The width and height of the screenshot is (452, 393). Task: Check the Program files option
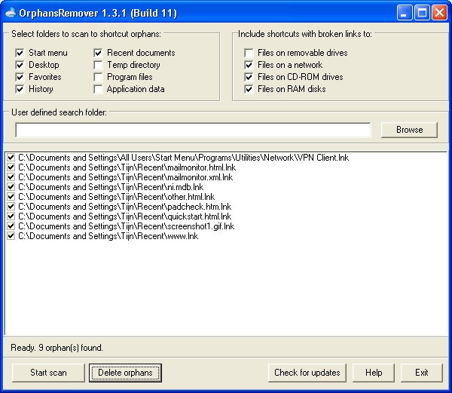point(98,77)
